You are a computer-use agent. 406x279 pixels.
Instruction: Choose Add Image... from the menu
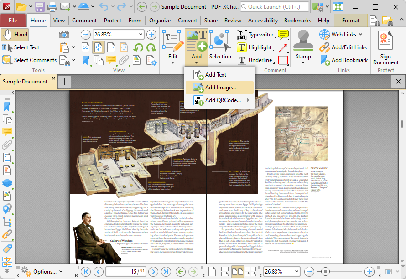[219, 88]
